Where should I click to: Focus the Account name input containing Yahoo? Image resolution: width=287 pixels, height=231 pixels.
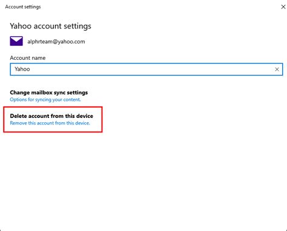(147, 70)
